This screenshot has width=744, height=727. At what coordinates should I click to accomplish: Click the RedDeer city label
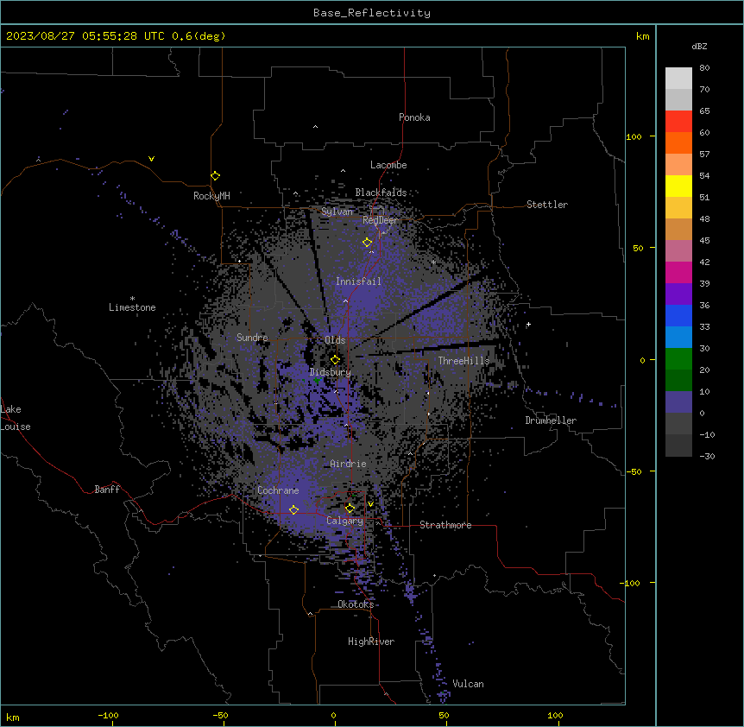[380, 220]
